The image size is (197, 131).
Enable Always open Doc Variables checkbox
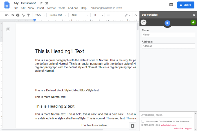coord(143,121)
